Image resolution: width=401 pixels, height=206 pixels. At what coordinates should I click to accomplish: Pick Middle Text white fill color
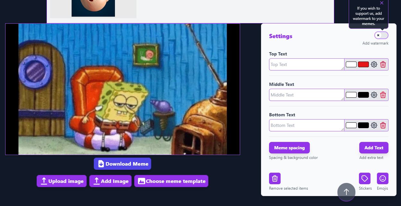[x=351, y=95]
